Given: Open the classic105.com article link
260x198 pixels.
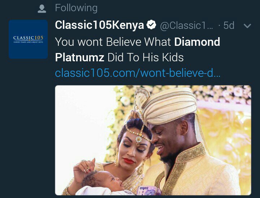Looking at the screenshot, I should point(138,73).
